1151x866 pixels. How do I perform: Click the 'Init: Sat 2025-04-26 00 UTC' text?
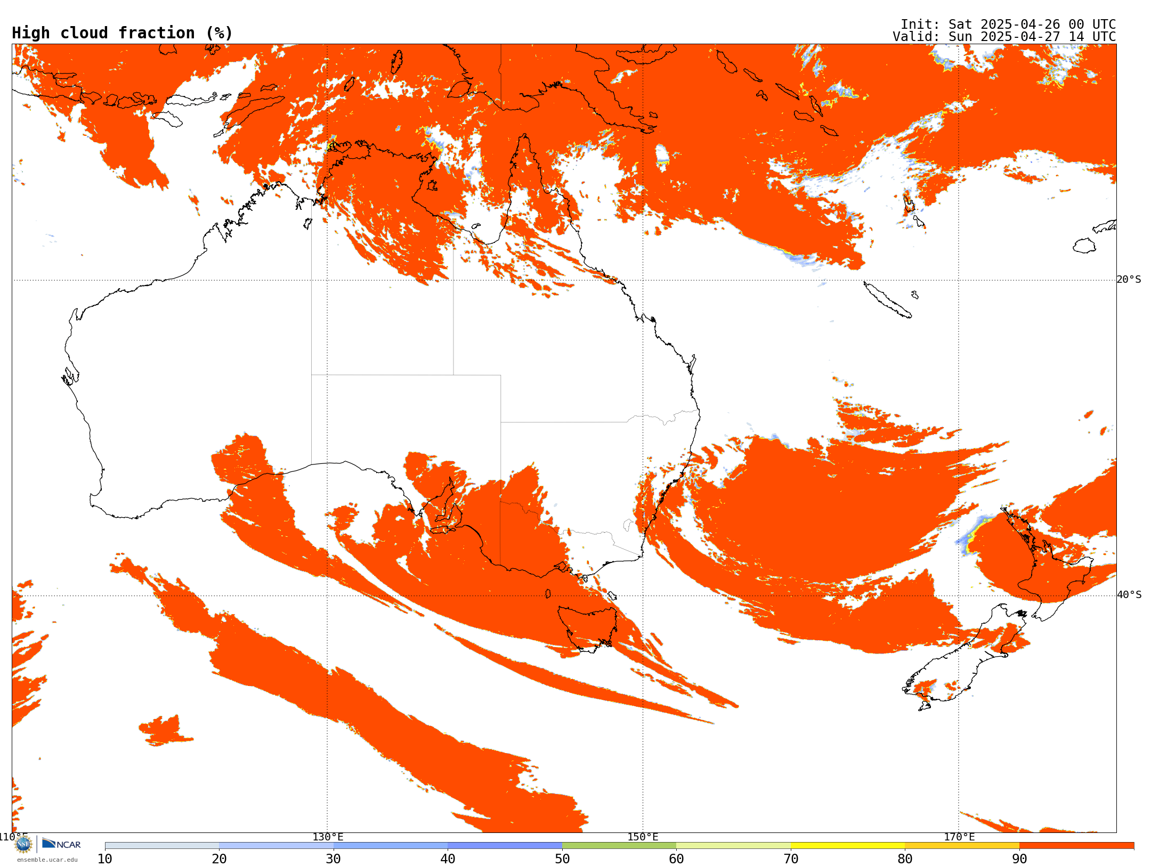pyautogui.click(x=1008, y=24)
